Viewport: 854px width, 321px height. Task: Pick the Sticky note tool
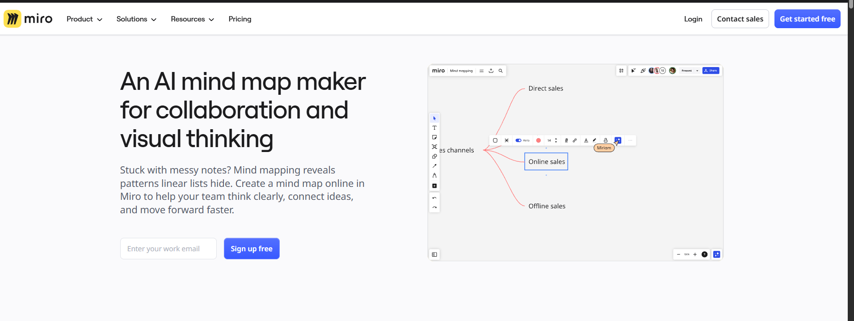pos(434,137)
